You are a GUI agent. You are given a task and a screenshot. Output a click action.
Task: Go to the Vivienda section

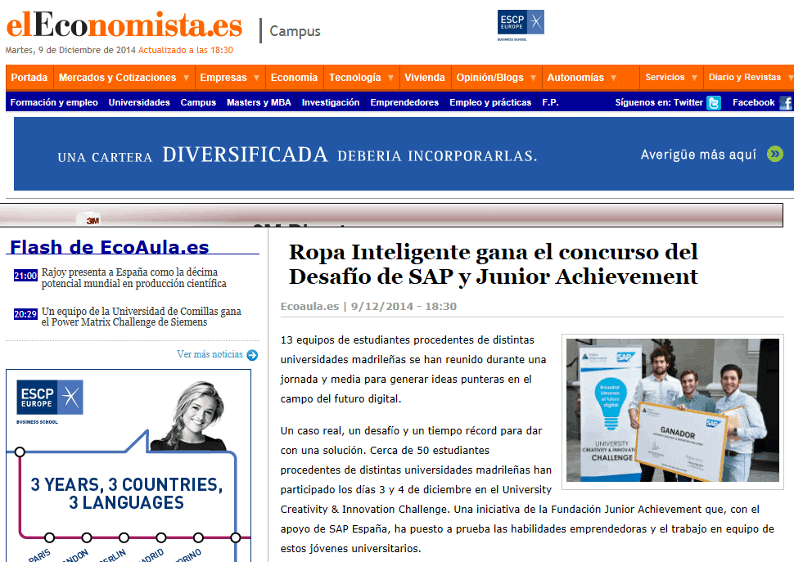[x=424, y=78]
